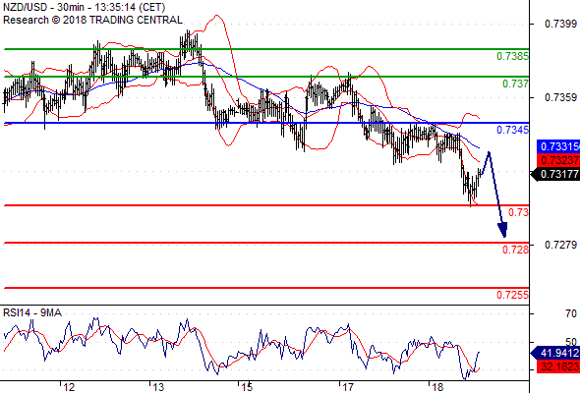Click the 0.73 red support label
Screen dimensions: 580x393
click(518, 212)
